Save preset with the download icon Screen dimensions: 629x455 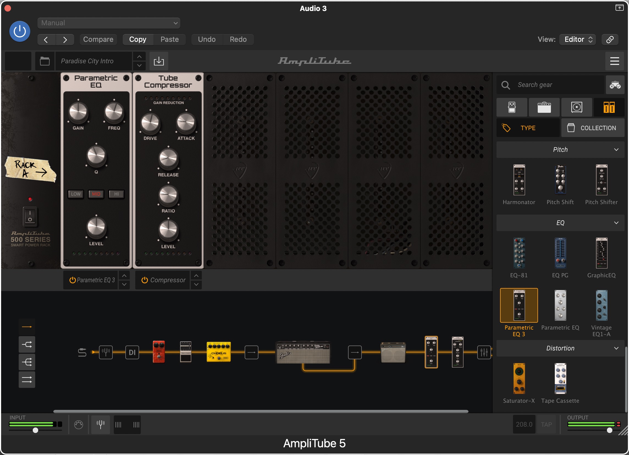point(159,61)
